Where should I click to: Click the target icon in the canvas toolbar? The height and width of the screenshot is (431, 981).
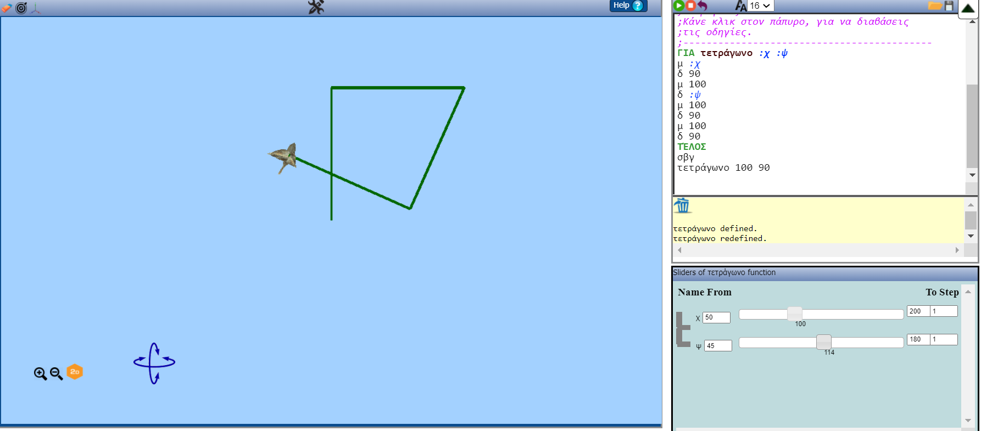pos(21,8)
